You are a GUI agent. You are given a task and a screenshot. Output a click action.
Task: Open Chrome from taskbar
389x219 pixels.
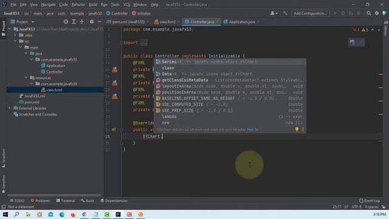click(84, 214)
